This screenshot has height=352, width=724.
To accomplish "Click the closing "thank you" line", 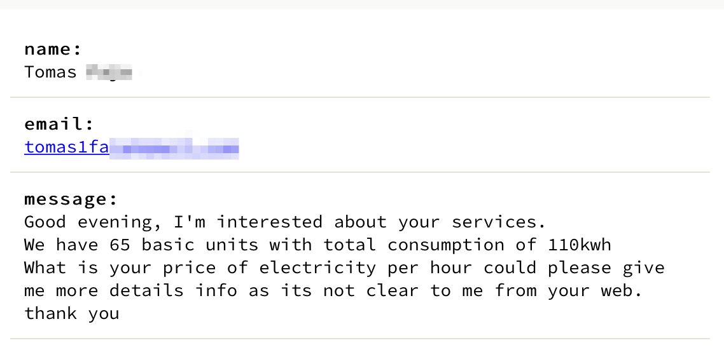I will coord(71,314).
